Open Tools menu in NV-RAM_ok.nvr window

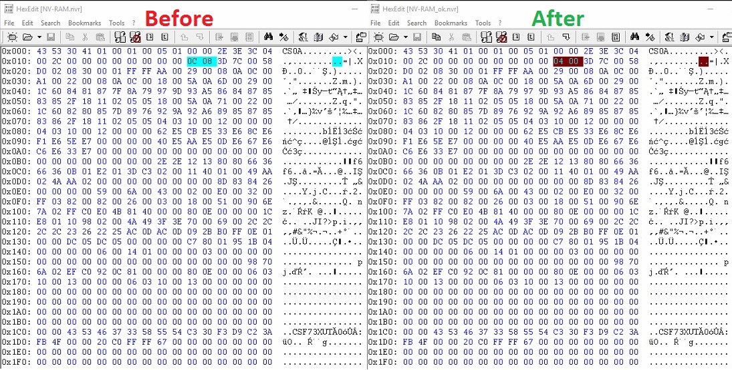pyautogui.click(x=483, y=23)
